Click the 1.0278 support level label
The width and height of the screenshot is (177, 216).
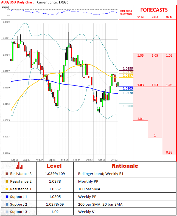(x=128, y=93)
